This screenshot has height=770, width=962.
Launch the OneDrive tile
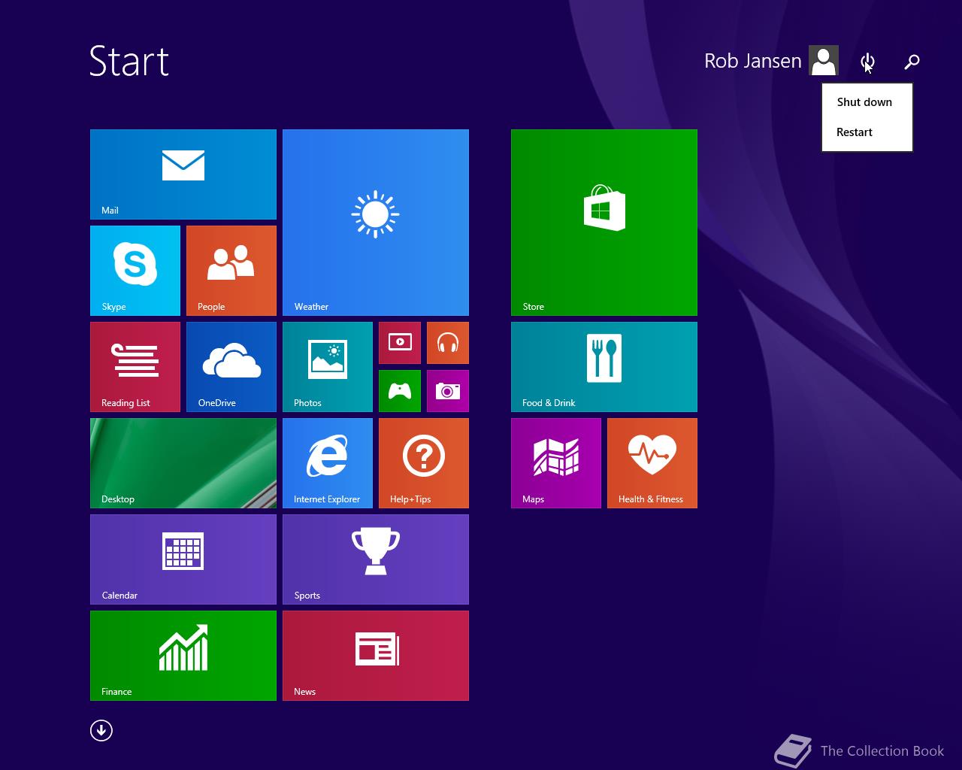point(231,367)
